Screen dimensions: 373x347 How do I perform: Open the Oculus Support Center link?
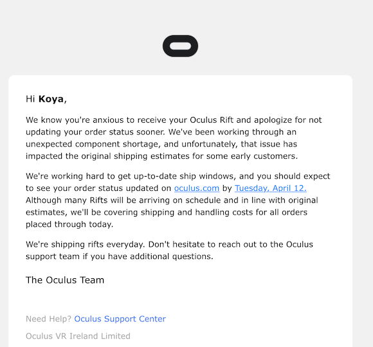tap(120, 319)
